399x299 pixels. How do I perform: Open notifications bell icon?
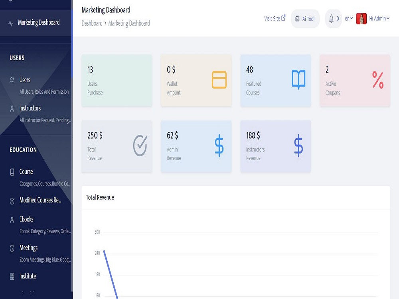[x=331, y=19]
